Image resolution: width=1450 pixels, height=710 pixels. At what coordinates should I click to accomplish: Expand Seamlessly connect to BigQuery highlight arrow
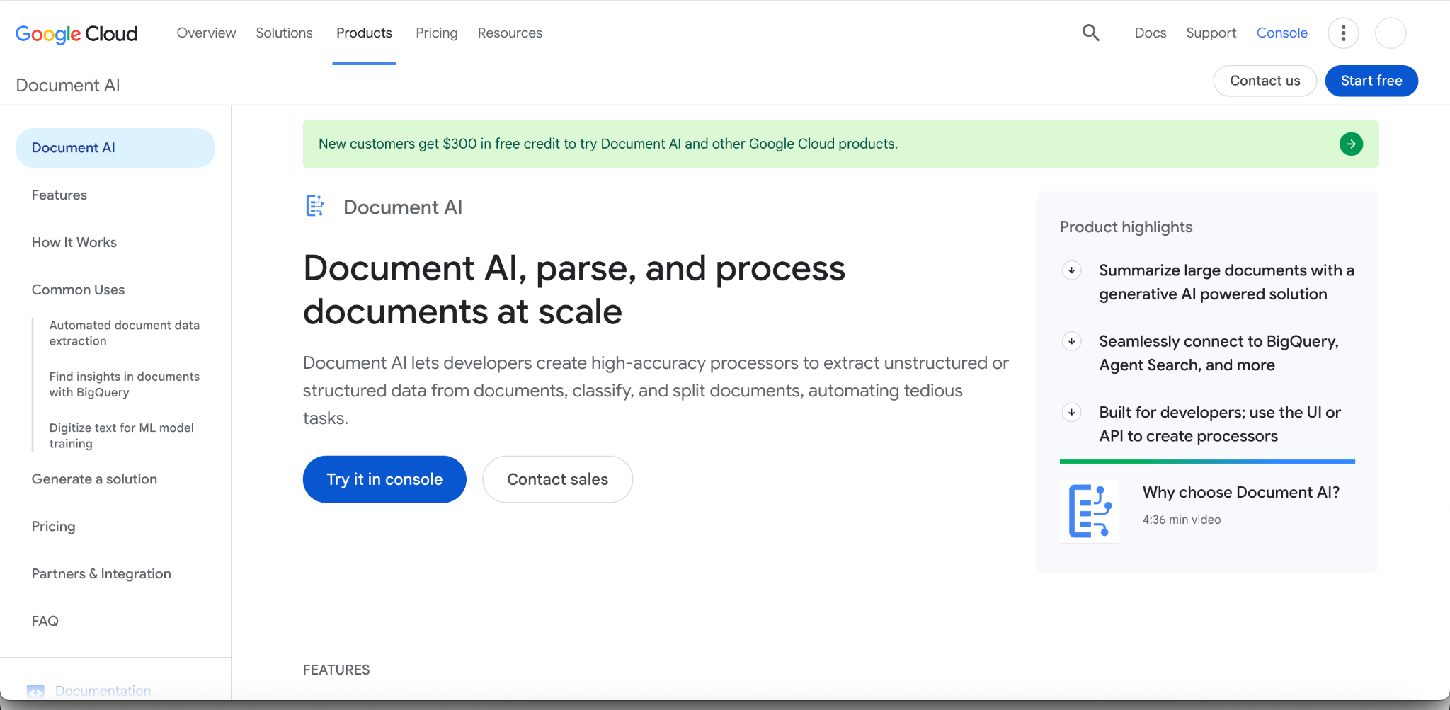coord(1072,341)
